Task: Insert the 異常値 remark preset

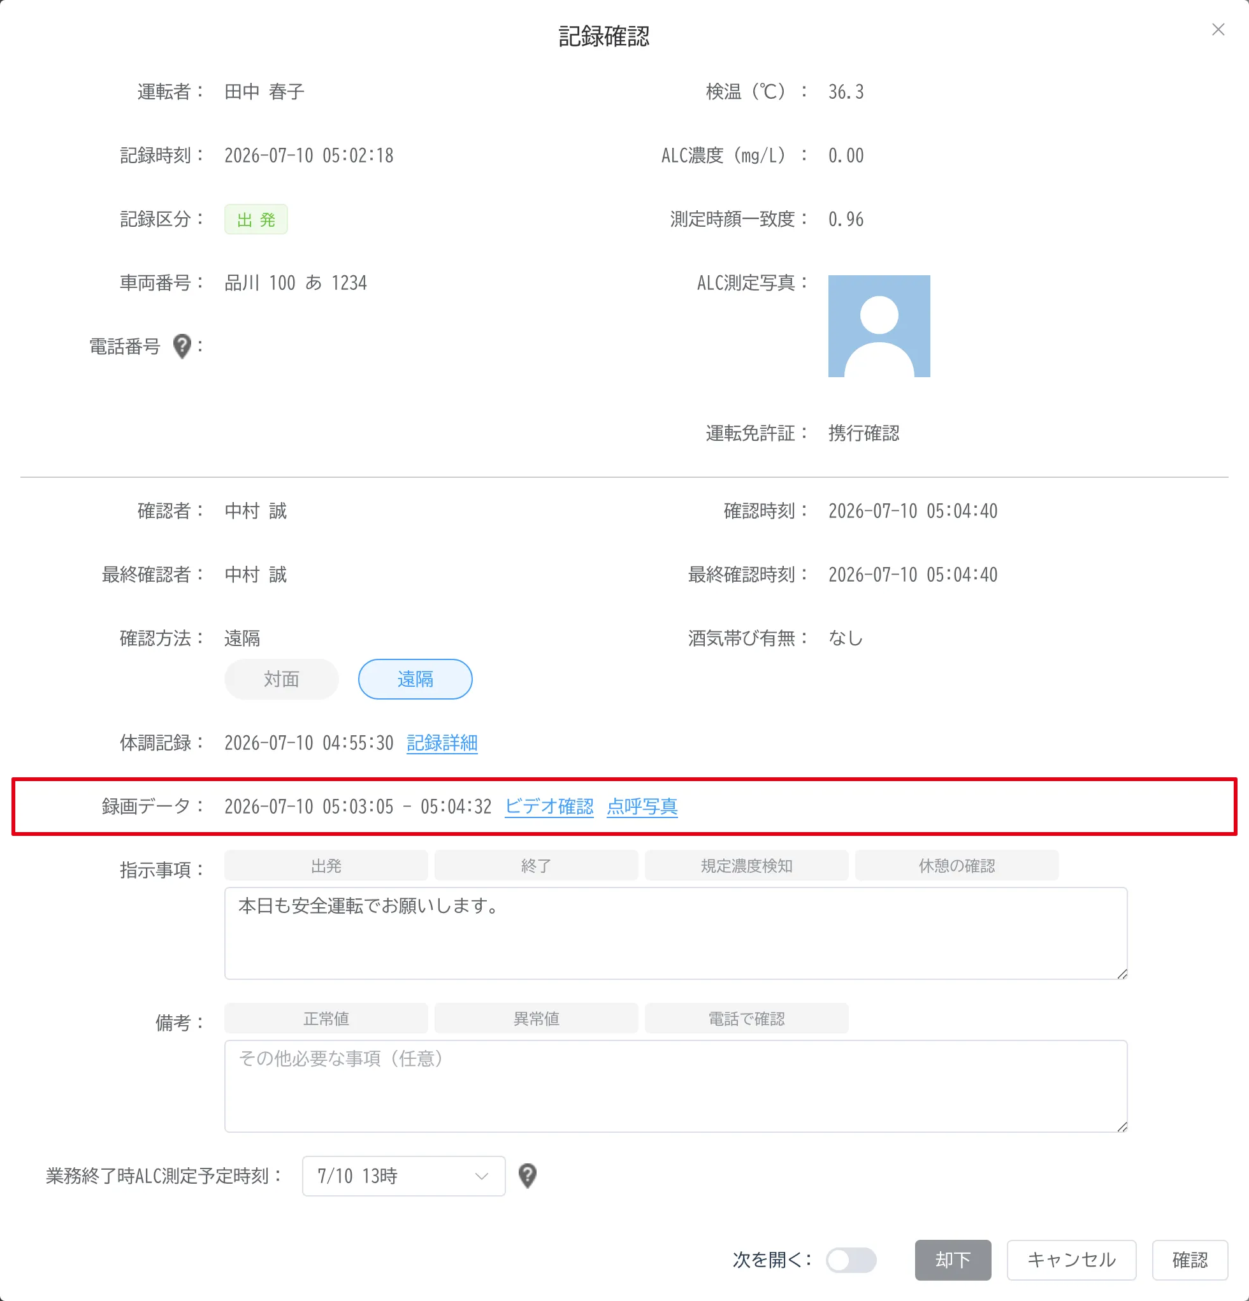Action: coord(537,1018)
